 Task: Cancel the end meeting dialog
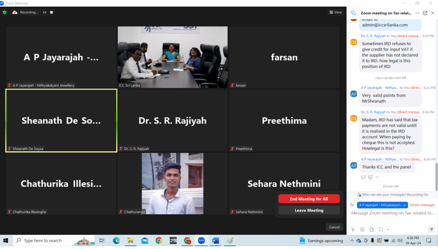pos(334,227)
